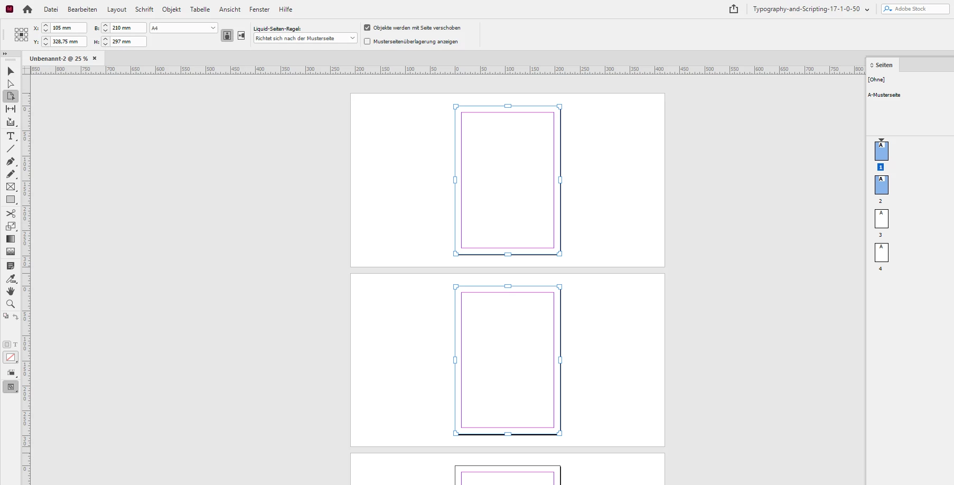Toggle formatting affects container
Viewport: 954px width, 485px height.
[7, 344]
